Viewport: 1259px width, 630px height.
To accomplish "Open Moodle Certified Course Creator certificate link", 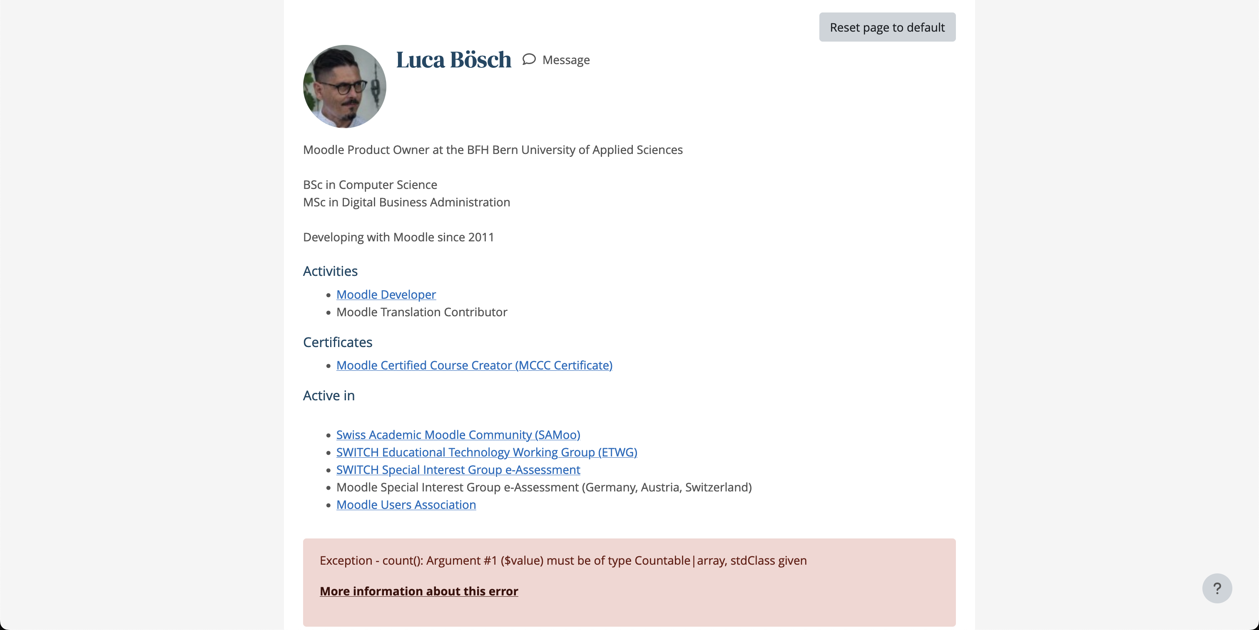I will [474, 365].
